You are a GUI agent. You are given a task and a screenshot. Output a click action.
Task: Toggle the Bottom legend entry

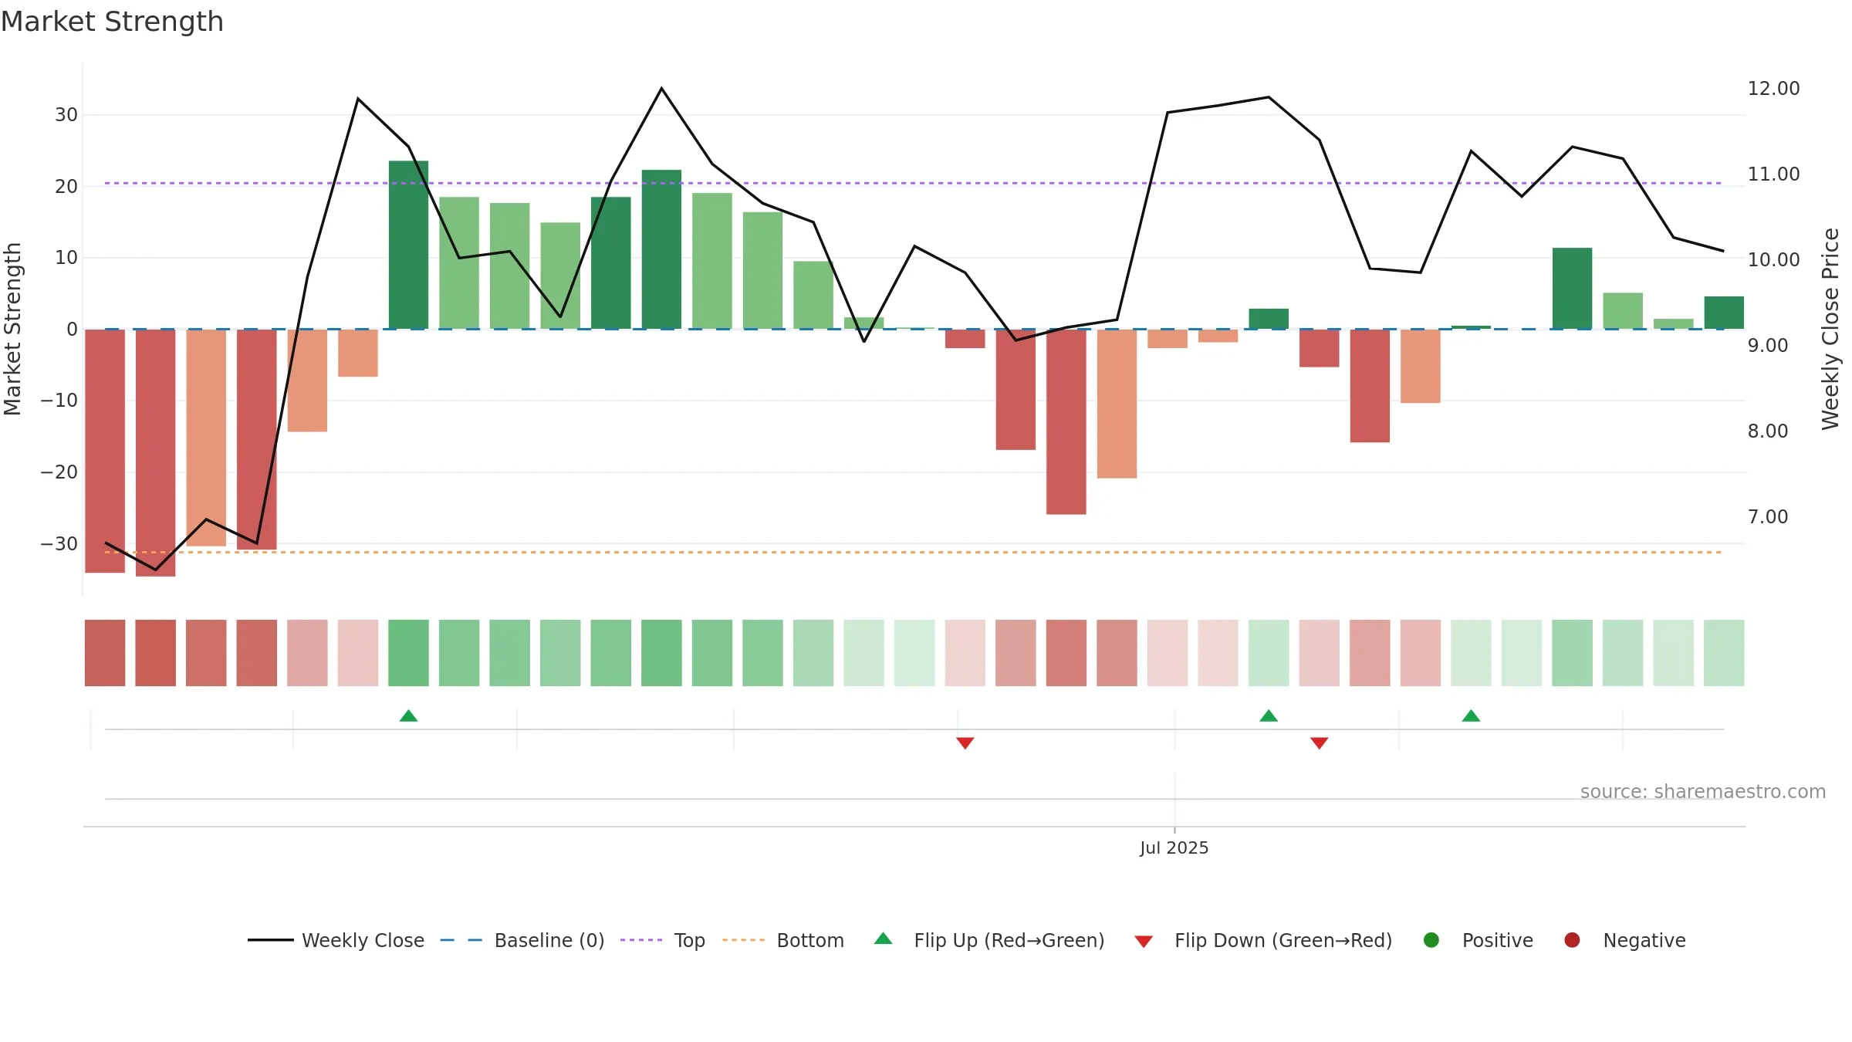click(783, 940)
